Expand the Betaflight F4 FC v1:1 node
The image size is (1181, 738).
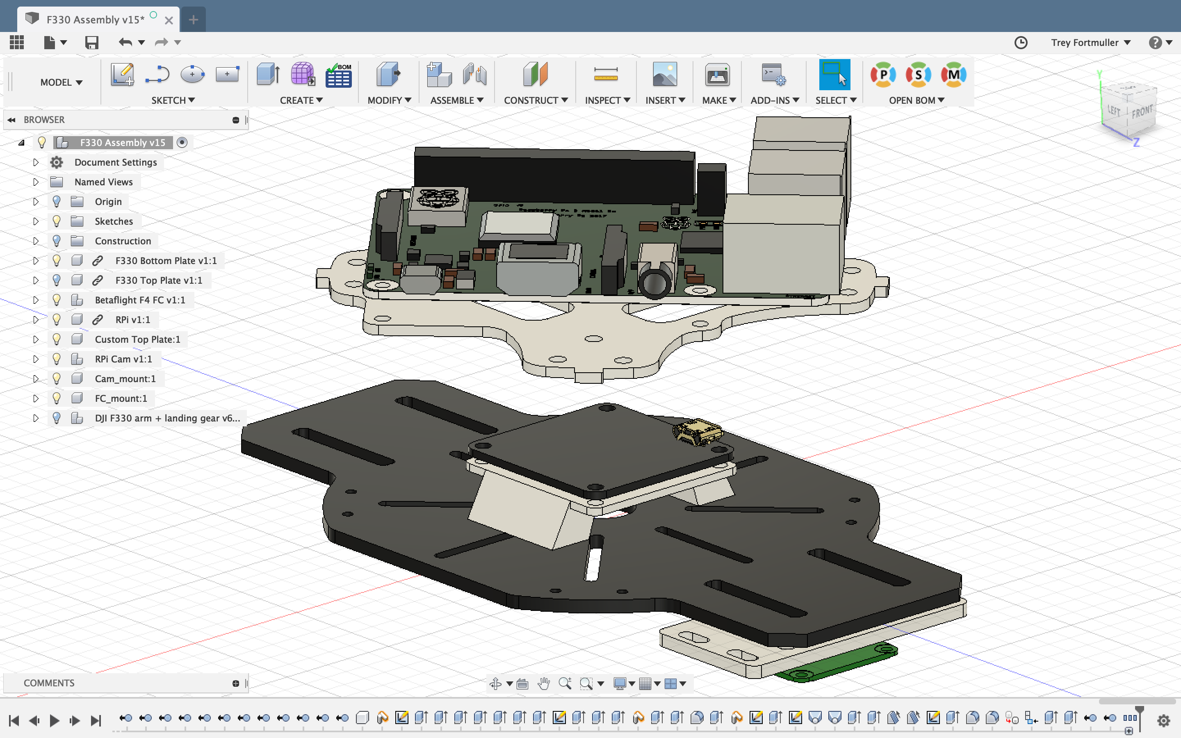click(36, 300)
